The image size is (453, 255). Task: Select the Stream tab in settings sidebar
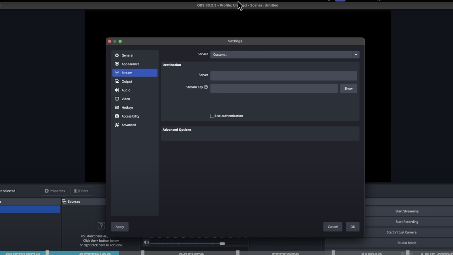coord(127,73)
